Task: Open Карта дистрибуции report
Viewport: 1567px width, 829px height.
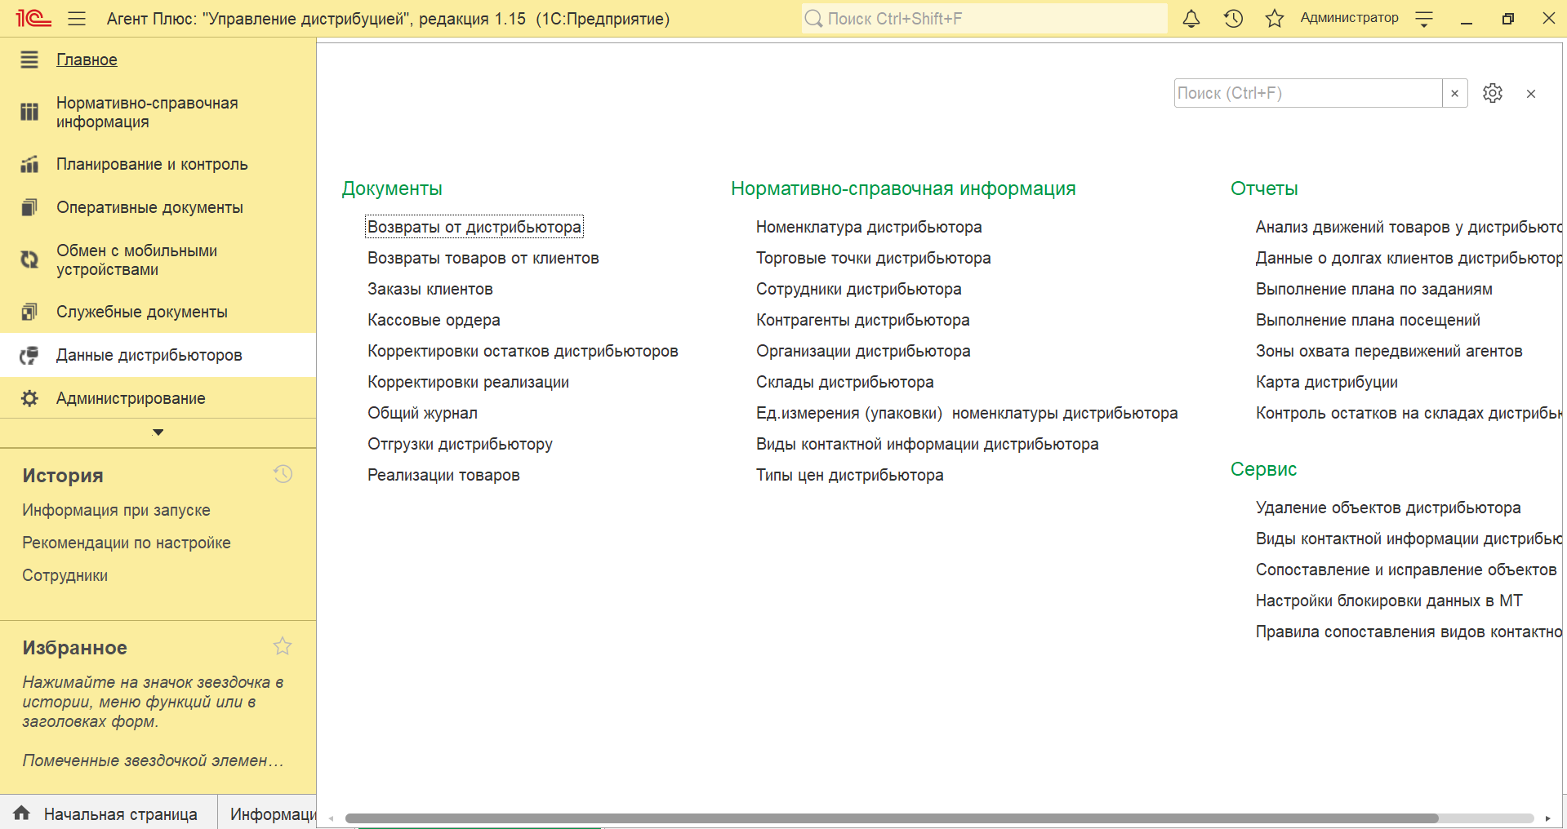Action: coord(1326,382)
